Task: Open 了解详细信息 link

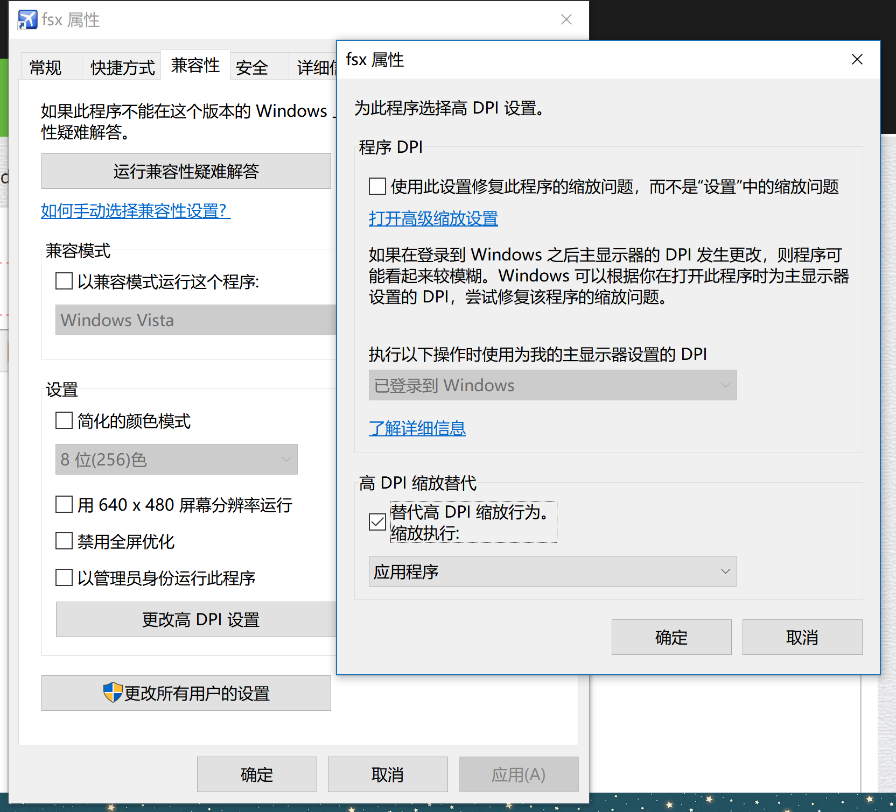Action: (417, 428)
